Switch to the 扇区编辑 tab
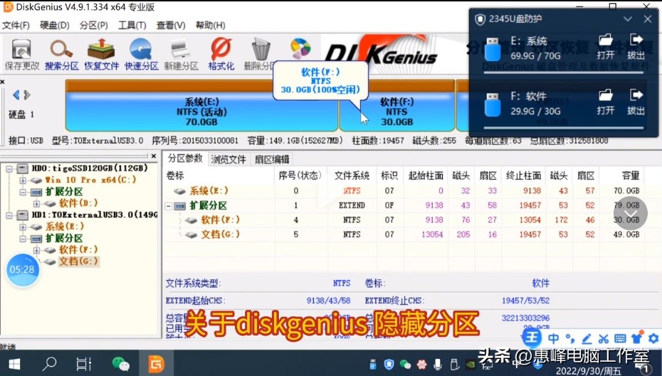Image resolution: width=662 pixels, height=376 pixels. pos(271,159)
